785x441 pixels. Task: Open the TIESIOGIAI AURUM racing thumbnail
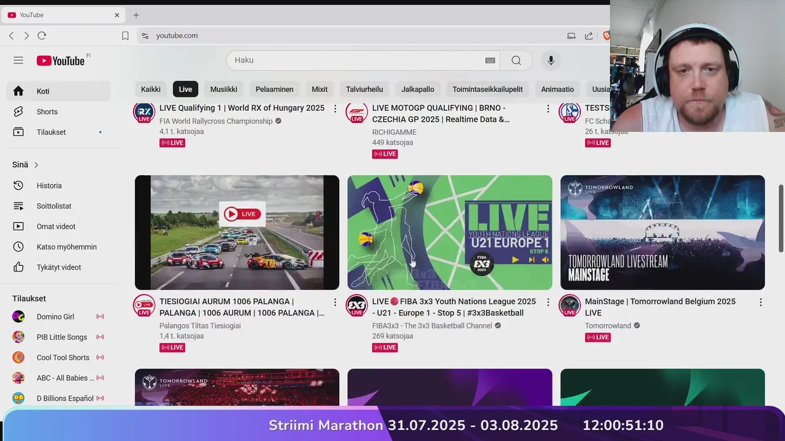(x=237, y=233)
